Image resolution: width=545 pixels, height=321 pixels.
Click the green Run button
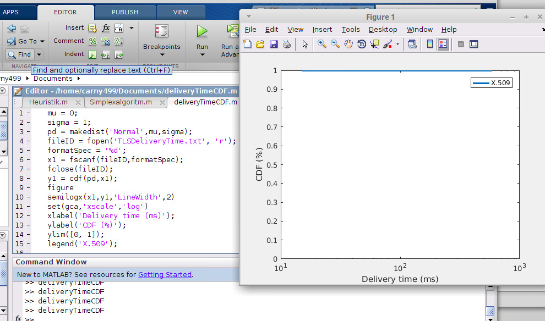[202, 32]
